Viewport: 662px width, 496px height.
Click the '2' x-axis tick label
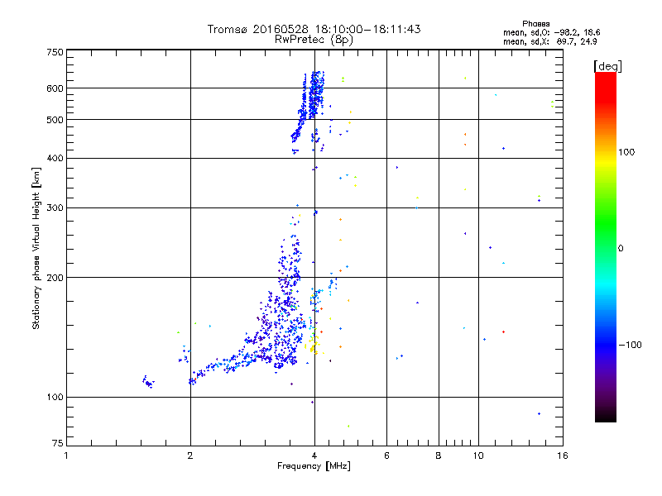coord(190,455)
